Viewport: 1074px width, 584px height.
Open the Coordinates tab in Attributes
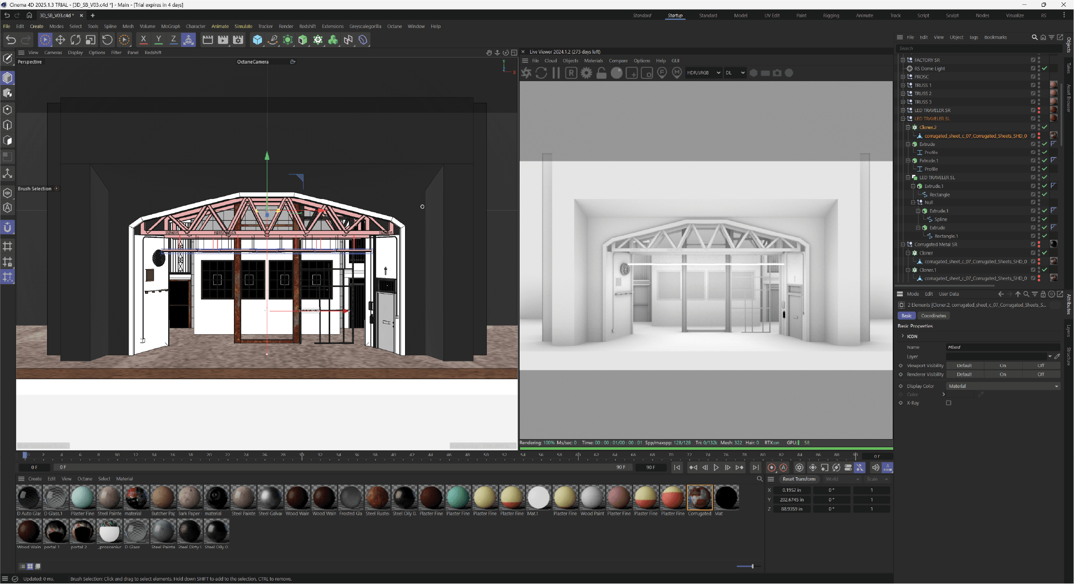click(x=933, y=316)
